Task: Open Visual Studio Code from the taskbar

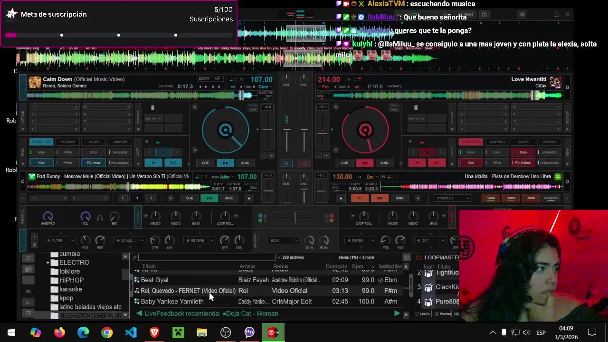Action: pos(131,332)
